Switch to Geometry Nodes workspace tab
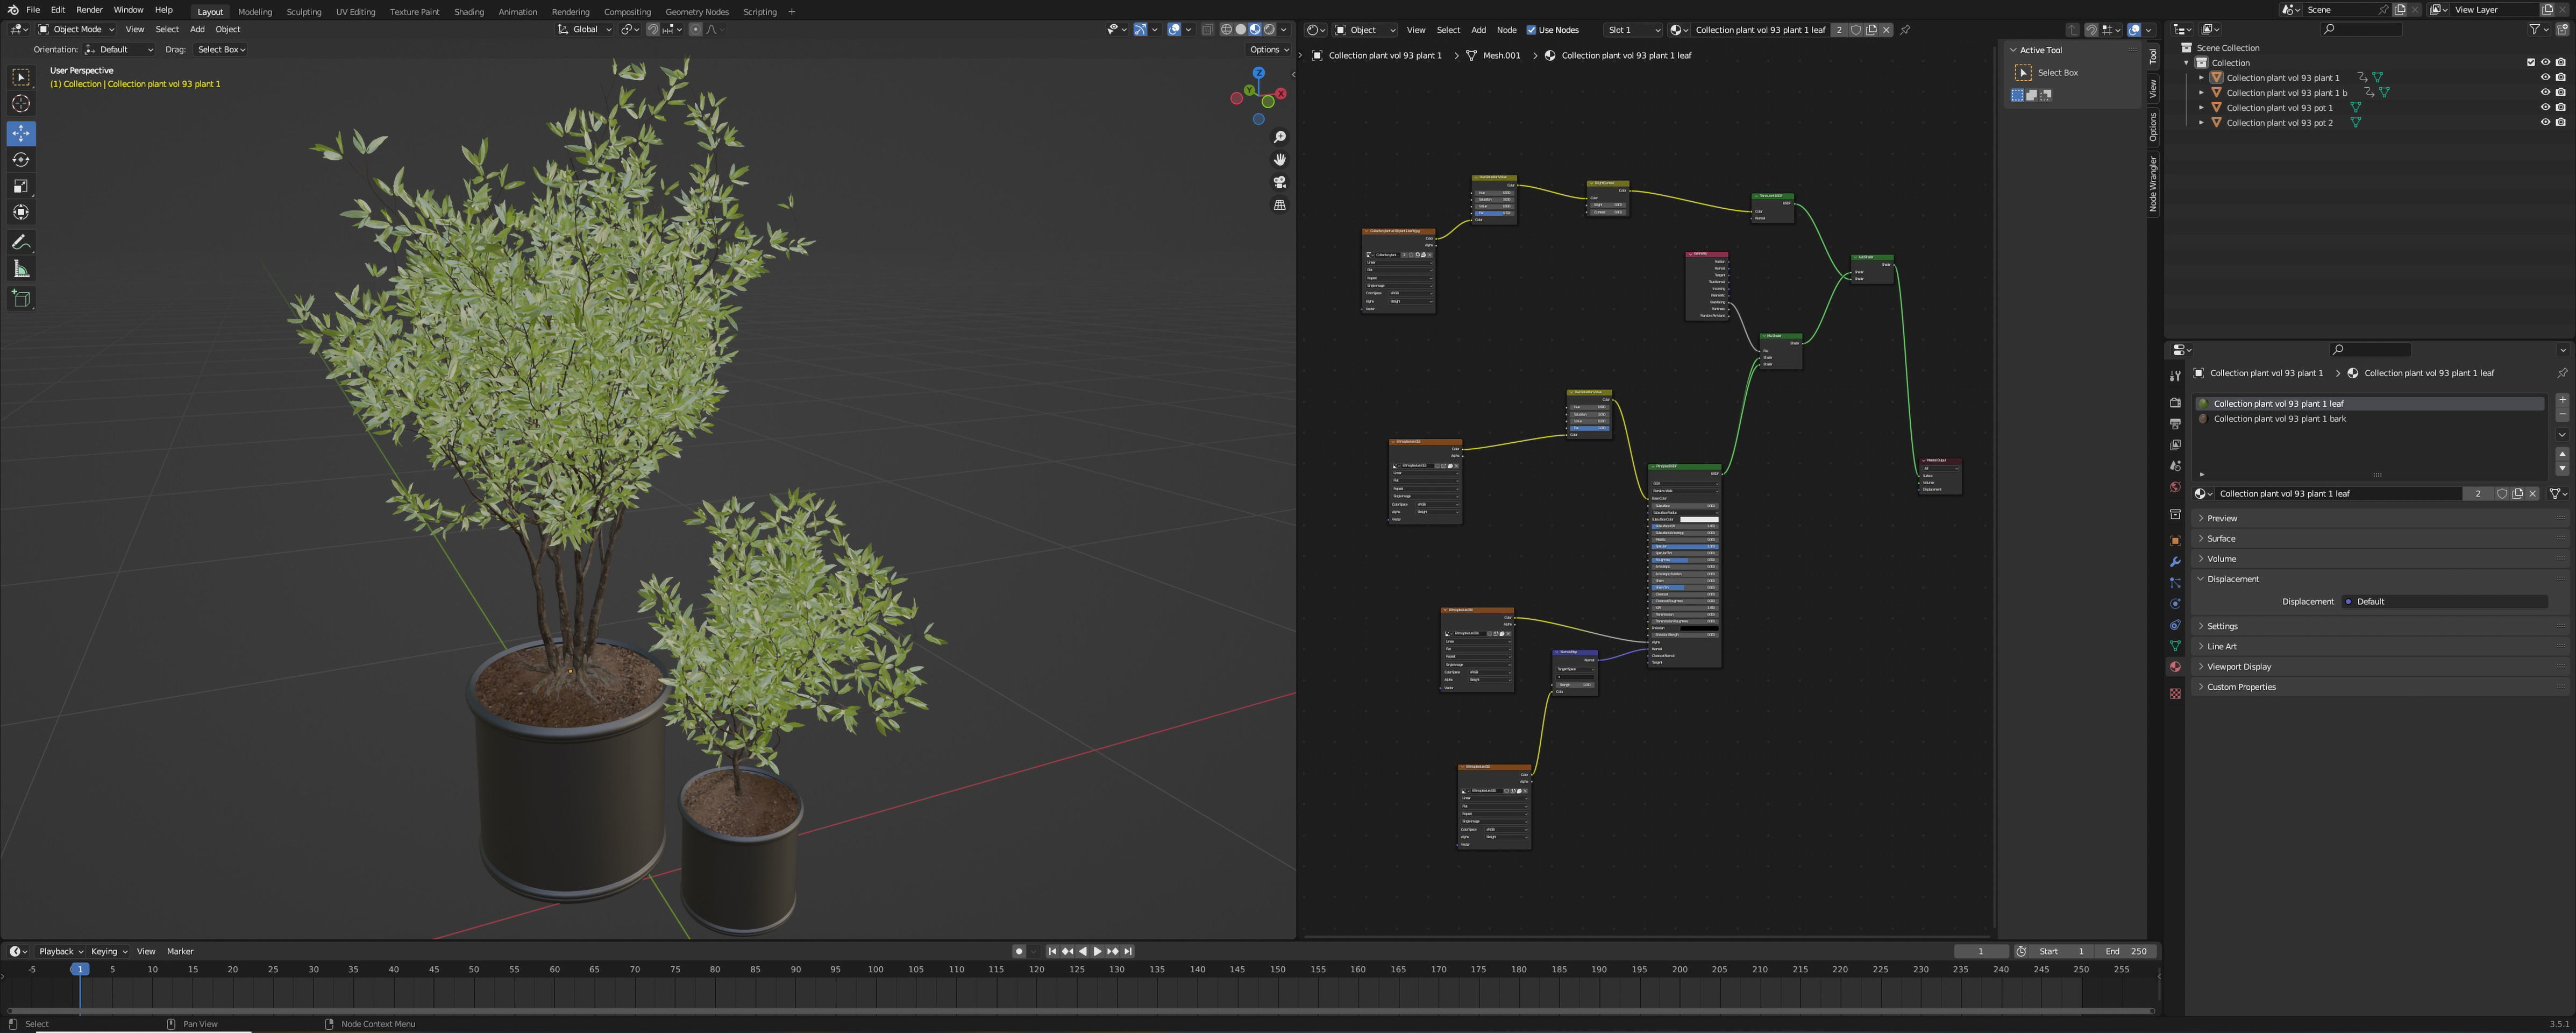Image resolution: width=2576 pixels, height=1033 pixels. coord(697,12)
